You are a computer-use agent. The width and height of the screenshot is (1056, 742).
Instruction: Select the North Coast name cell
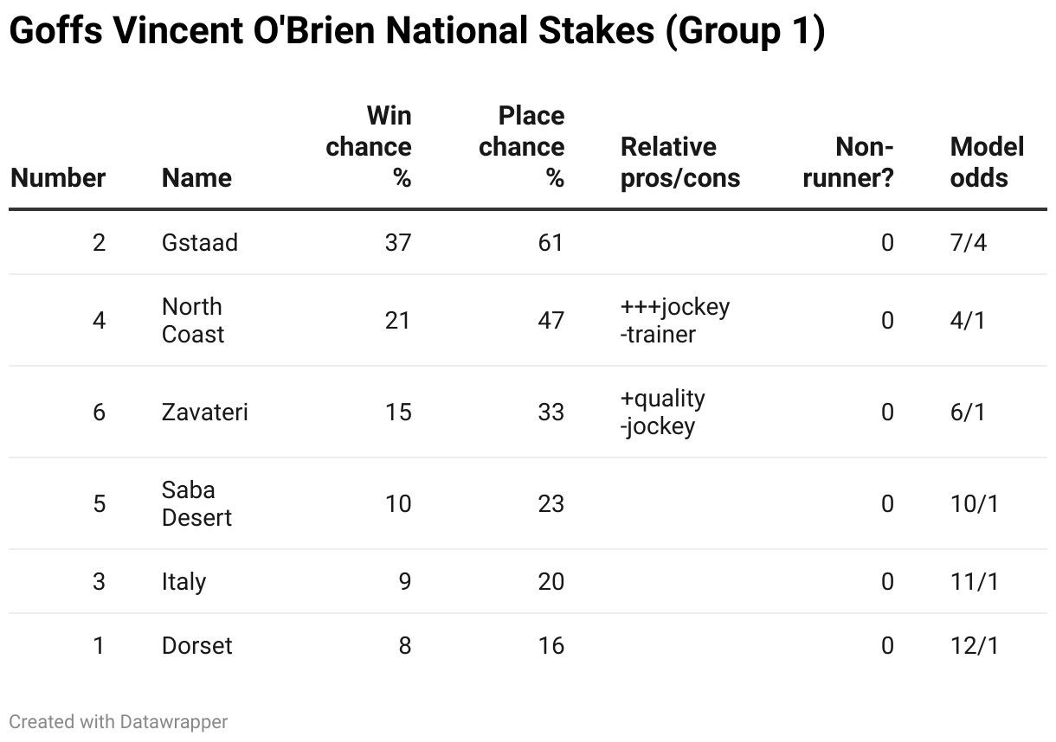click(193, 320)
